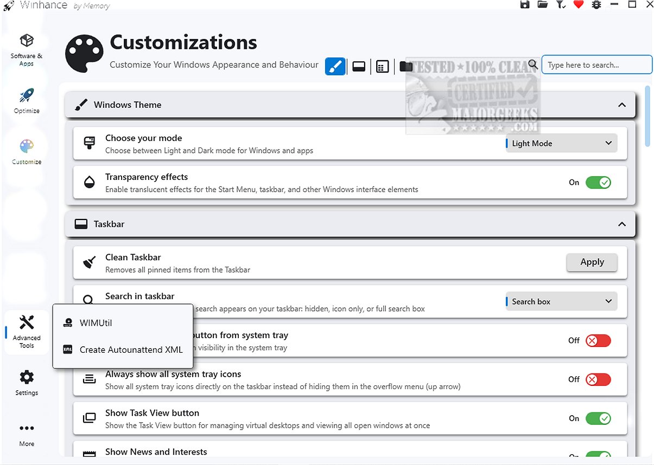Open the Search box dropdown
The width and height of the screenshot is (654, 465).
[561, 301]
